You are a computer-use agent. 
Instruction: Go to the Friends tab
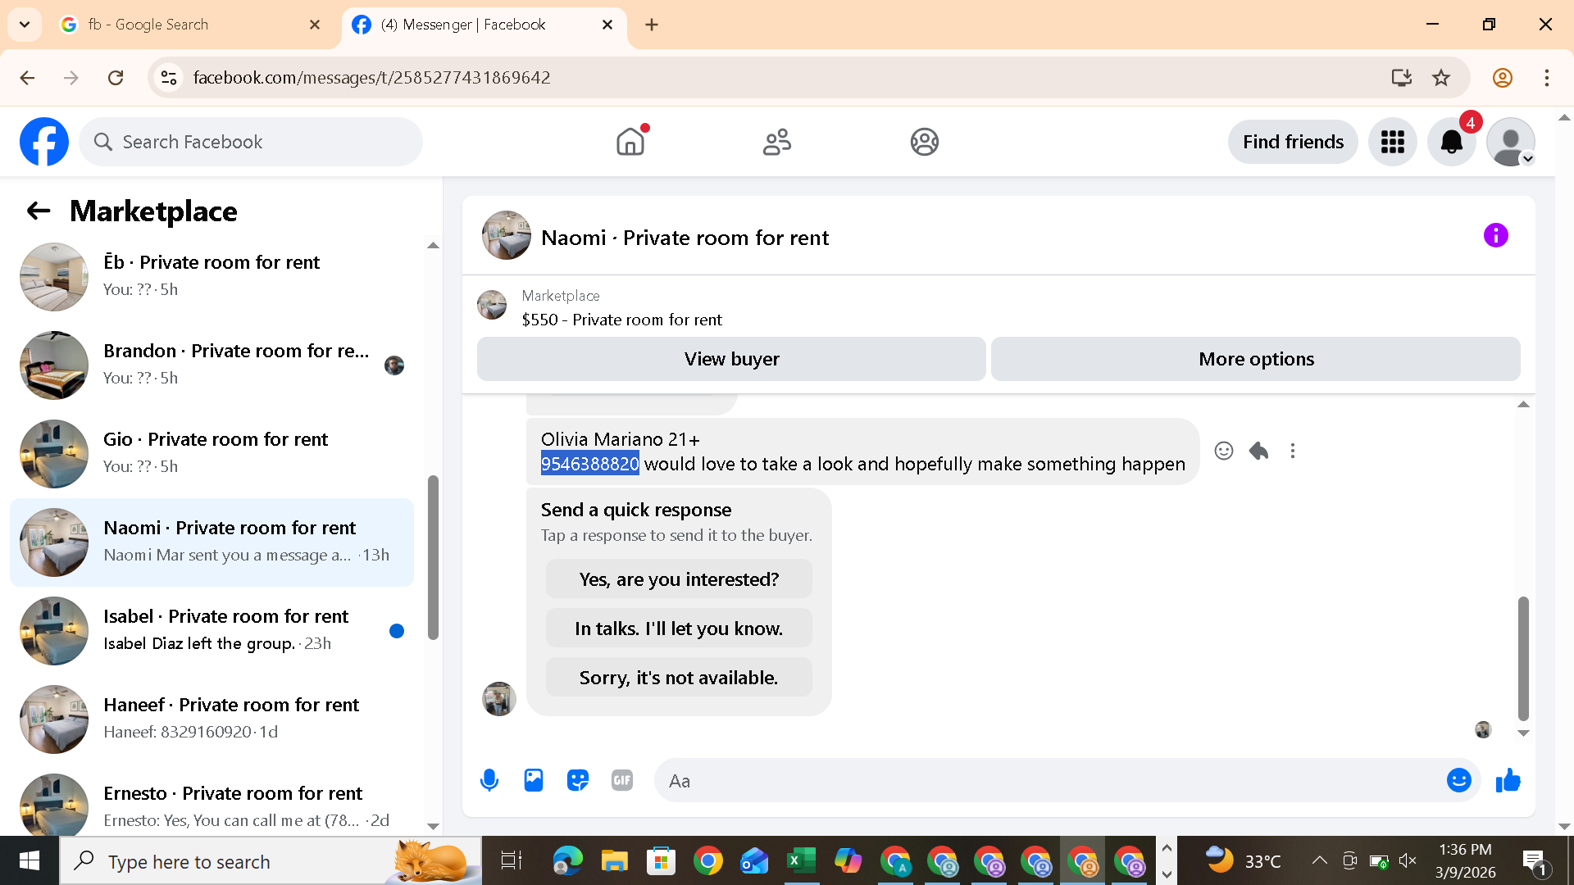pyautogui.click(x=776, y=142)
